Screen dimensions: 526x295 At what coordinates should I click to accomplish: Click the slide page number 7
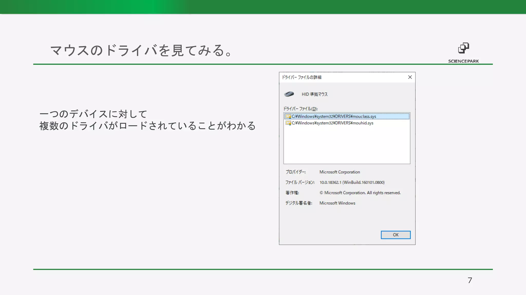pos(470,280)
